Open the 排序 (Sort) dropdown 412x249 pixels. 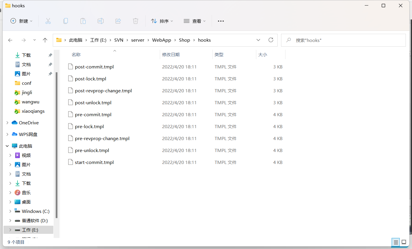click(162, 21)
